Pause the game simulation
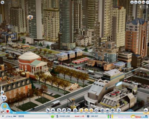This screenshot has width=149, height=119. click(x=3, y=116)
